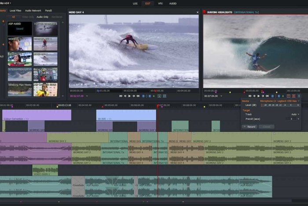Click the microphone voice-over icon

299,96
